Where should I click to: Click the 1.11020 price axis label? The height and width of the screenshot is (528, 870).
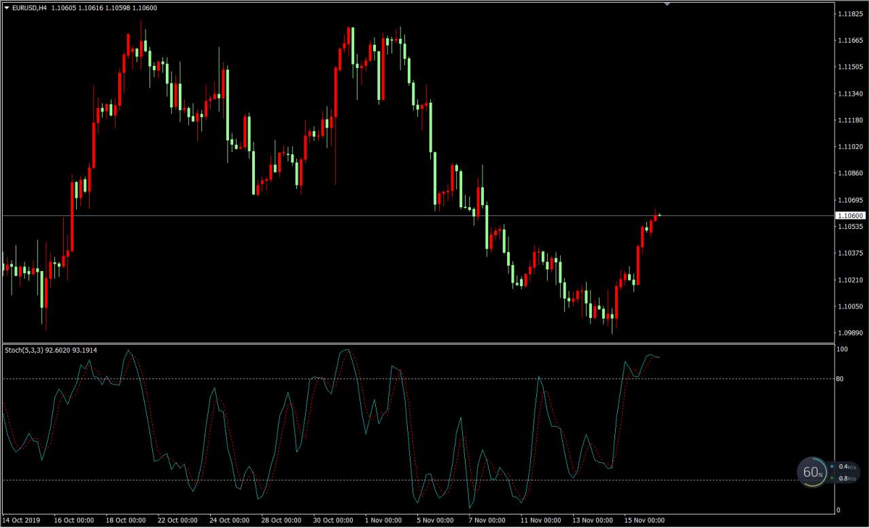850,147
